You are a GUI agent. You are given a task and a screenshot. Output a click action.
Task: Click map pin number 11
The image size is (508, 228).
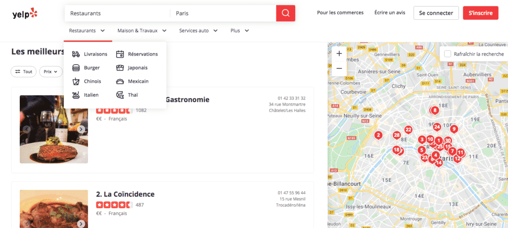(x=460, y=152)
